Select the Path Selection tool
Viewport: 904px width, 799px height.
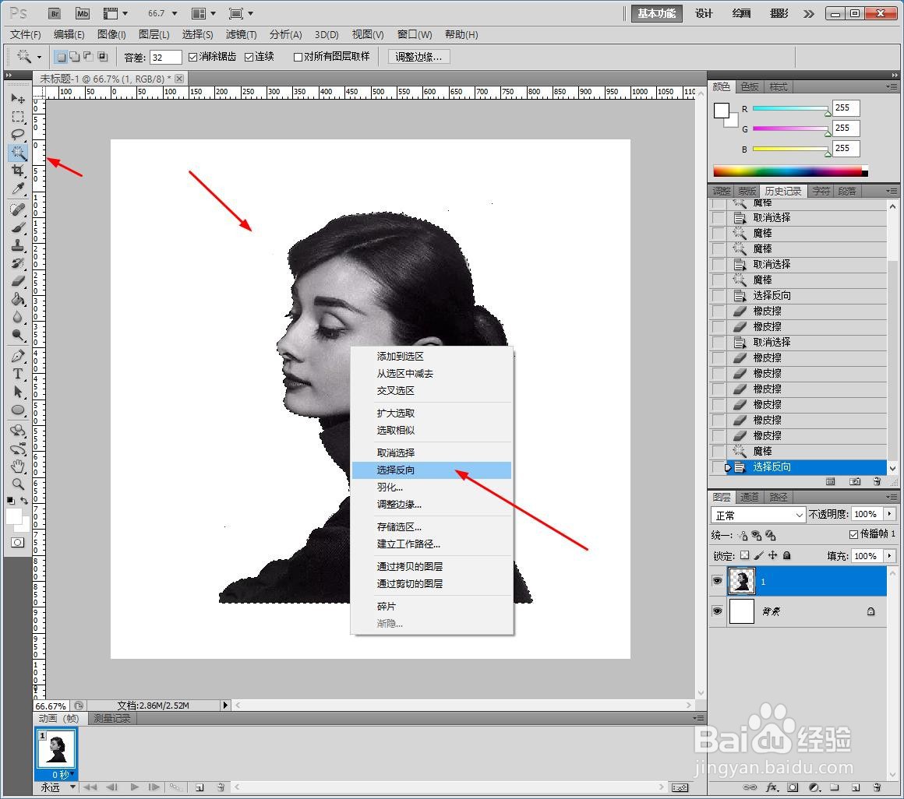click(18, 392)
